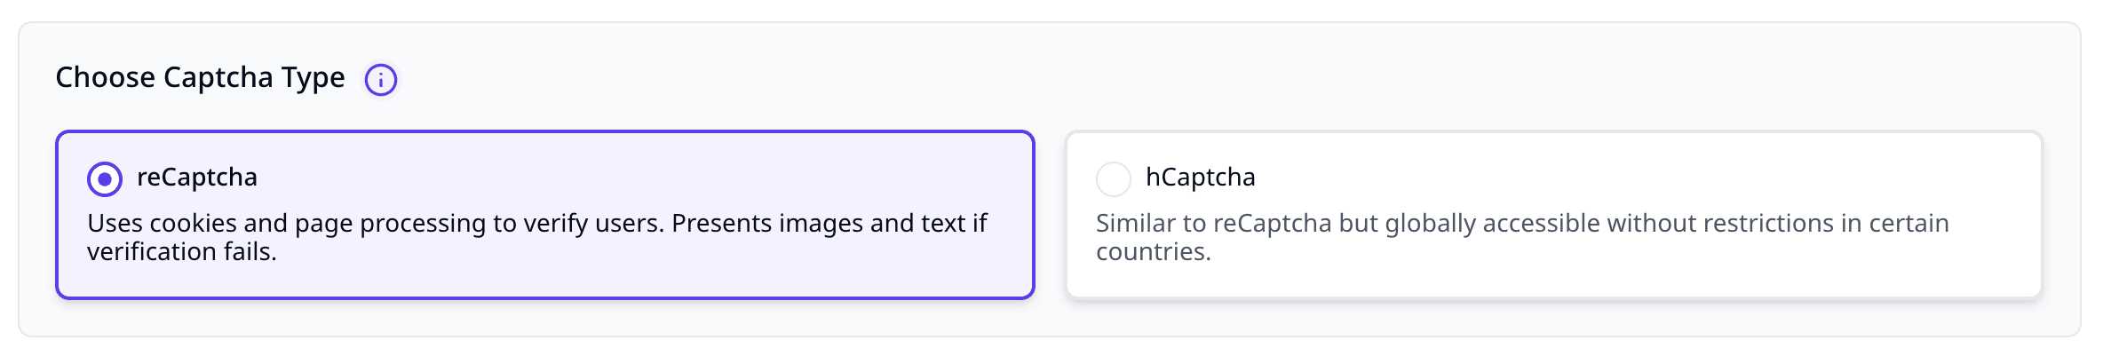Click the 'Choose Captcha Type' heading

(x=200, y=78)
